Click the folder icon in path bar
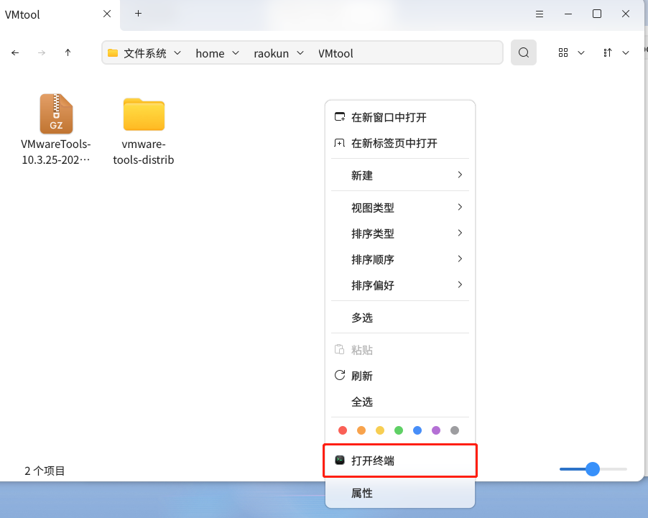The height and width of the screenshot is (518, 648). [113, 53]
